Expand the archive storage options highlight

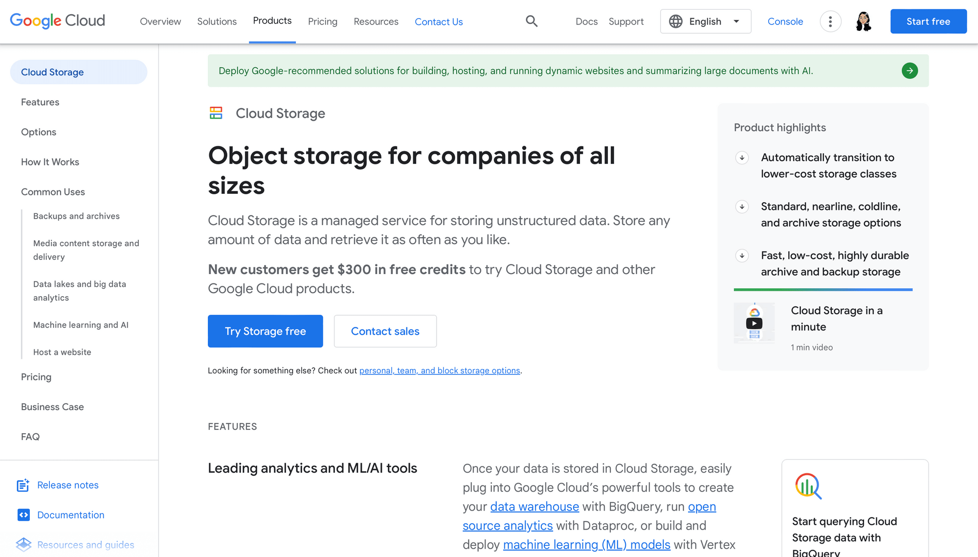point(742,207)
